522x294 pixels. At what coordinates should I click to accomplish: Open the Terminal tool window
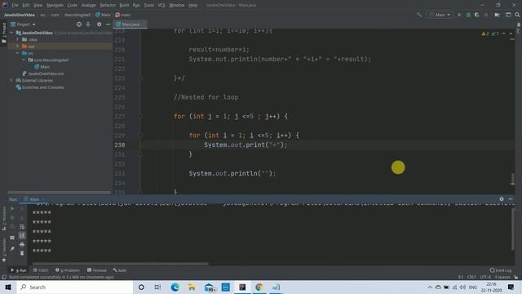pyautogui.click(x=97, y=270)
